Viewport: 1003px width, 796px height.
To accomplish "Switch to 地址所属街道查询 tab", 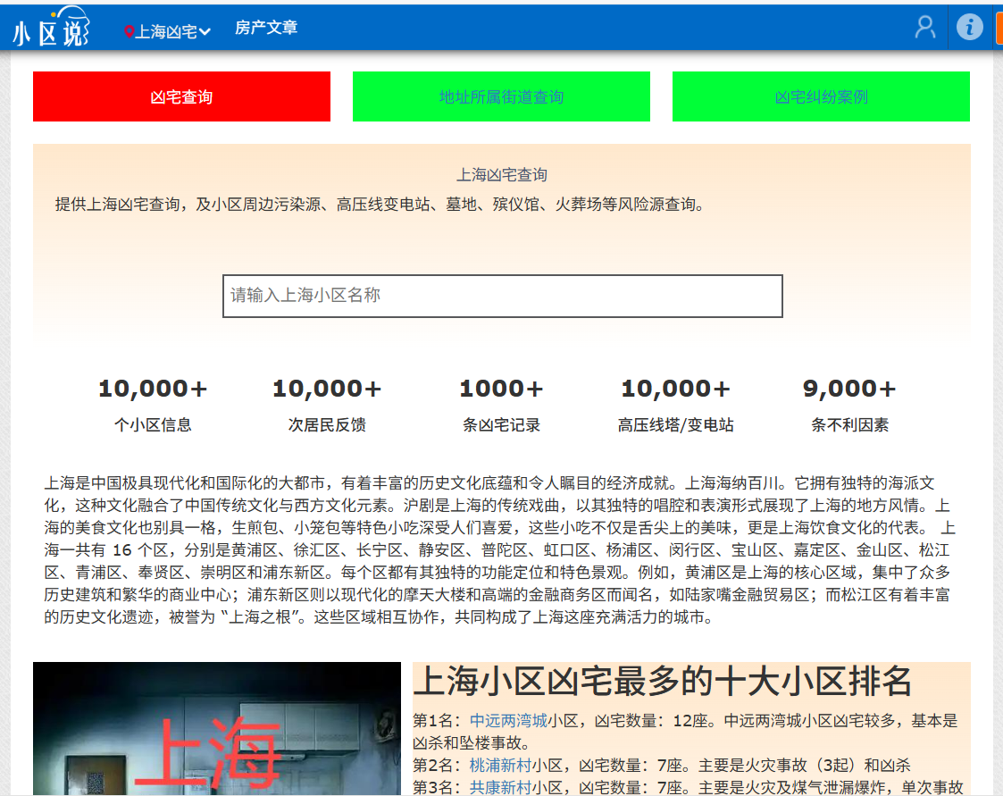I will pyautogui.click(x=501, y=96).
